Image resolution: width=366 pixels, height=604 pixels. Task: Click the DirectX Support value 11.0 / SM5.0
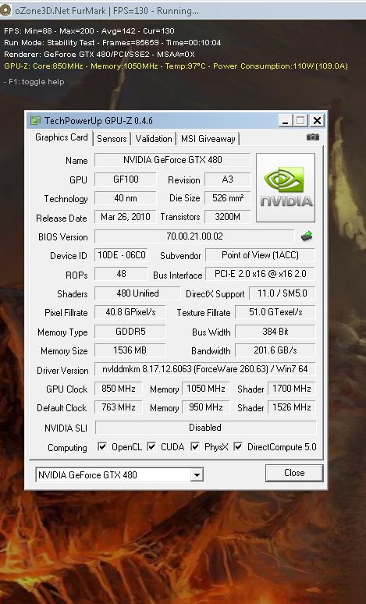pos(282,293)
